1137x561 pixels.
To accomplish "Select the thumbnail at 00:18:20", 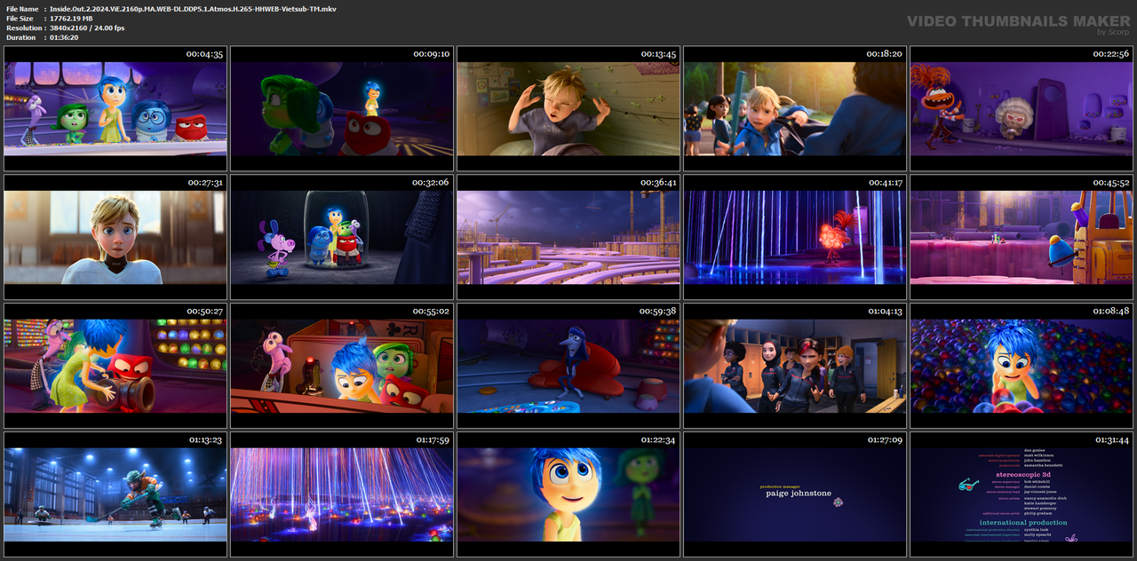I will coord(795,108).
